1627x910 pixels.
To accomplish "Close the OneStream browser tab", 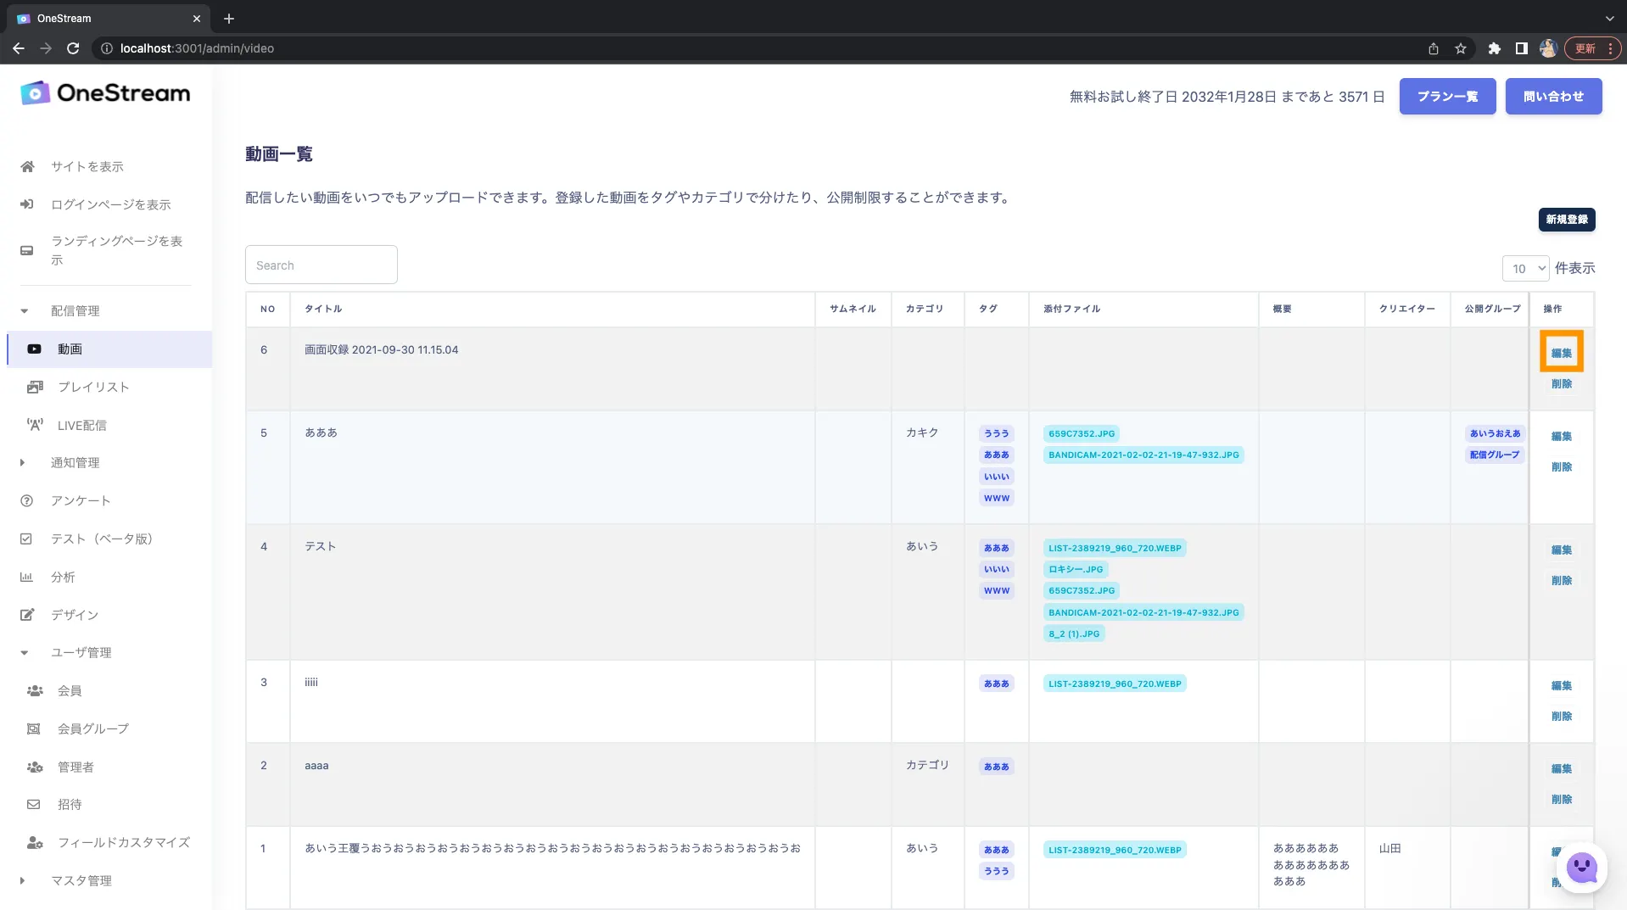I will (197, 18).
